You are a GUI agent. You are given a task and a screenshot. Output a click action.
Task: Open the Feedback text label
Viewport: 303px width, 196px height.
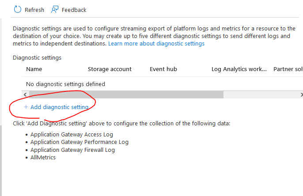click(74, 10)
